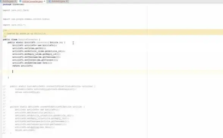The height and width of the screenshot is (138, 223).
Task: Close the ArticleVo.java tab
Action: (x=67, y=1)
